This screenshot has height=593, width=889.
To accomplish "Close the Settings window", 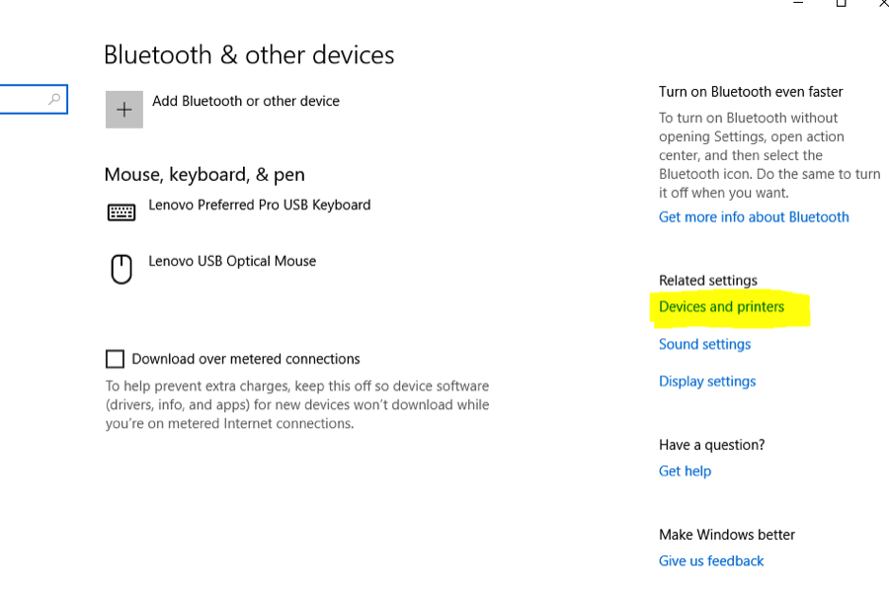I will (883, 3).
